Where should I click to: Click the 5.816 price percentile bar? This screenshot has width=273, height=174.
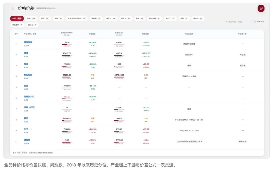[x=67, y=45]
